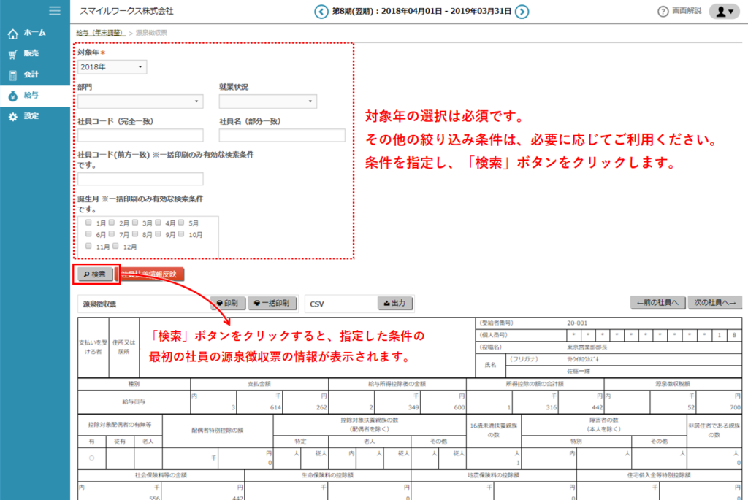Toggle the hamburger menu icon in the sidebar
The width and height of the screenshot is (748, 500).
(54, 10)
